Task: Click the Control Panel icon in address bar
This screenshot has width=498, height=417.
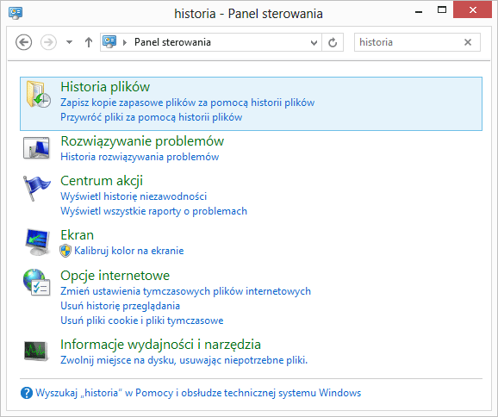Action: point(109,42)
